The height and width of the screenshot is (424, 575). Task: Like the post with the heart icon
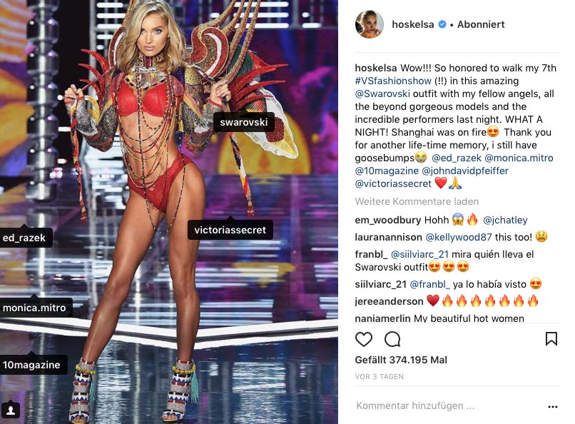coord(364,339)
